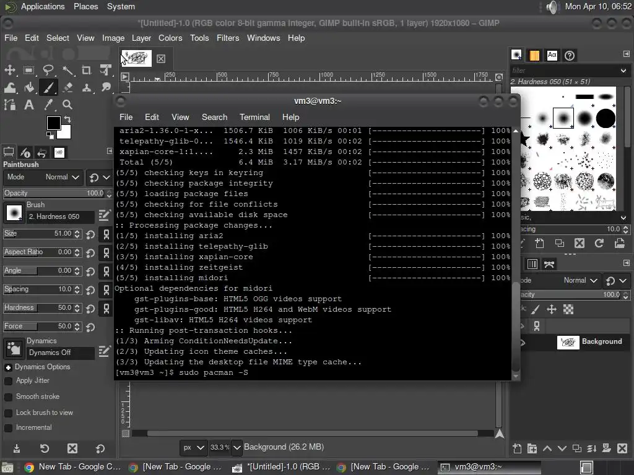Open blend mode group dropdown in tool options
The height and width of the screenshot is (475, 634).
pyautogui.click(x=100, y=178)
